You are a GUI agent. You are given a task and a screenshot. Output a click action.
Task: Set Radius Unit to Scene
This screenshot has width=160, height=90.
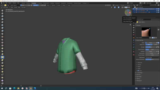tap(155, 44)
